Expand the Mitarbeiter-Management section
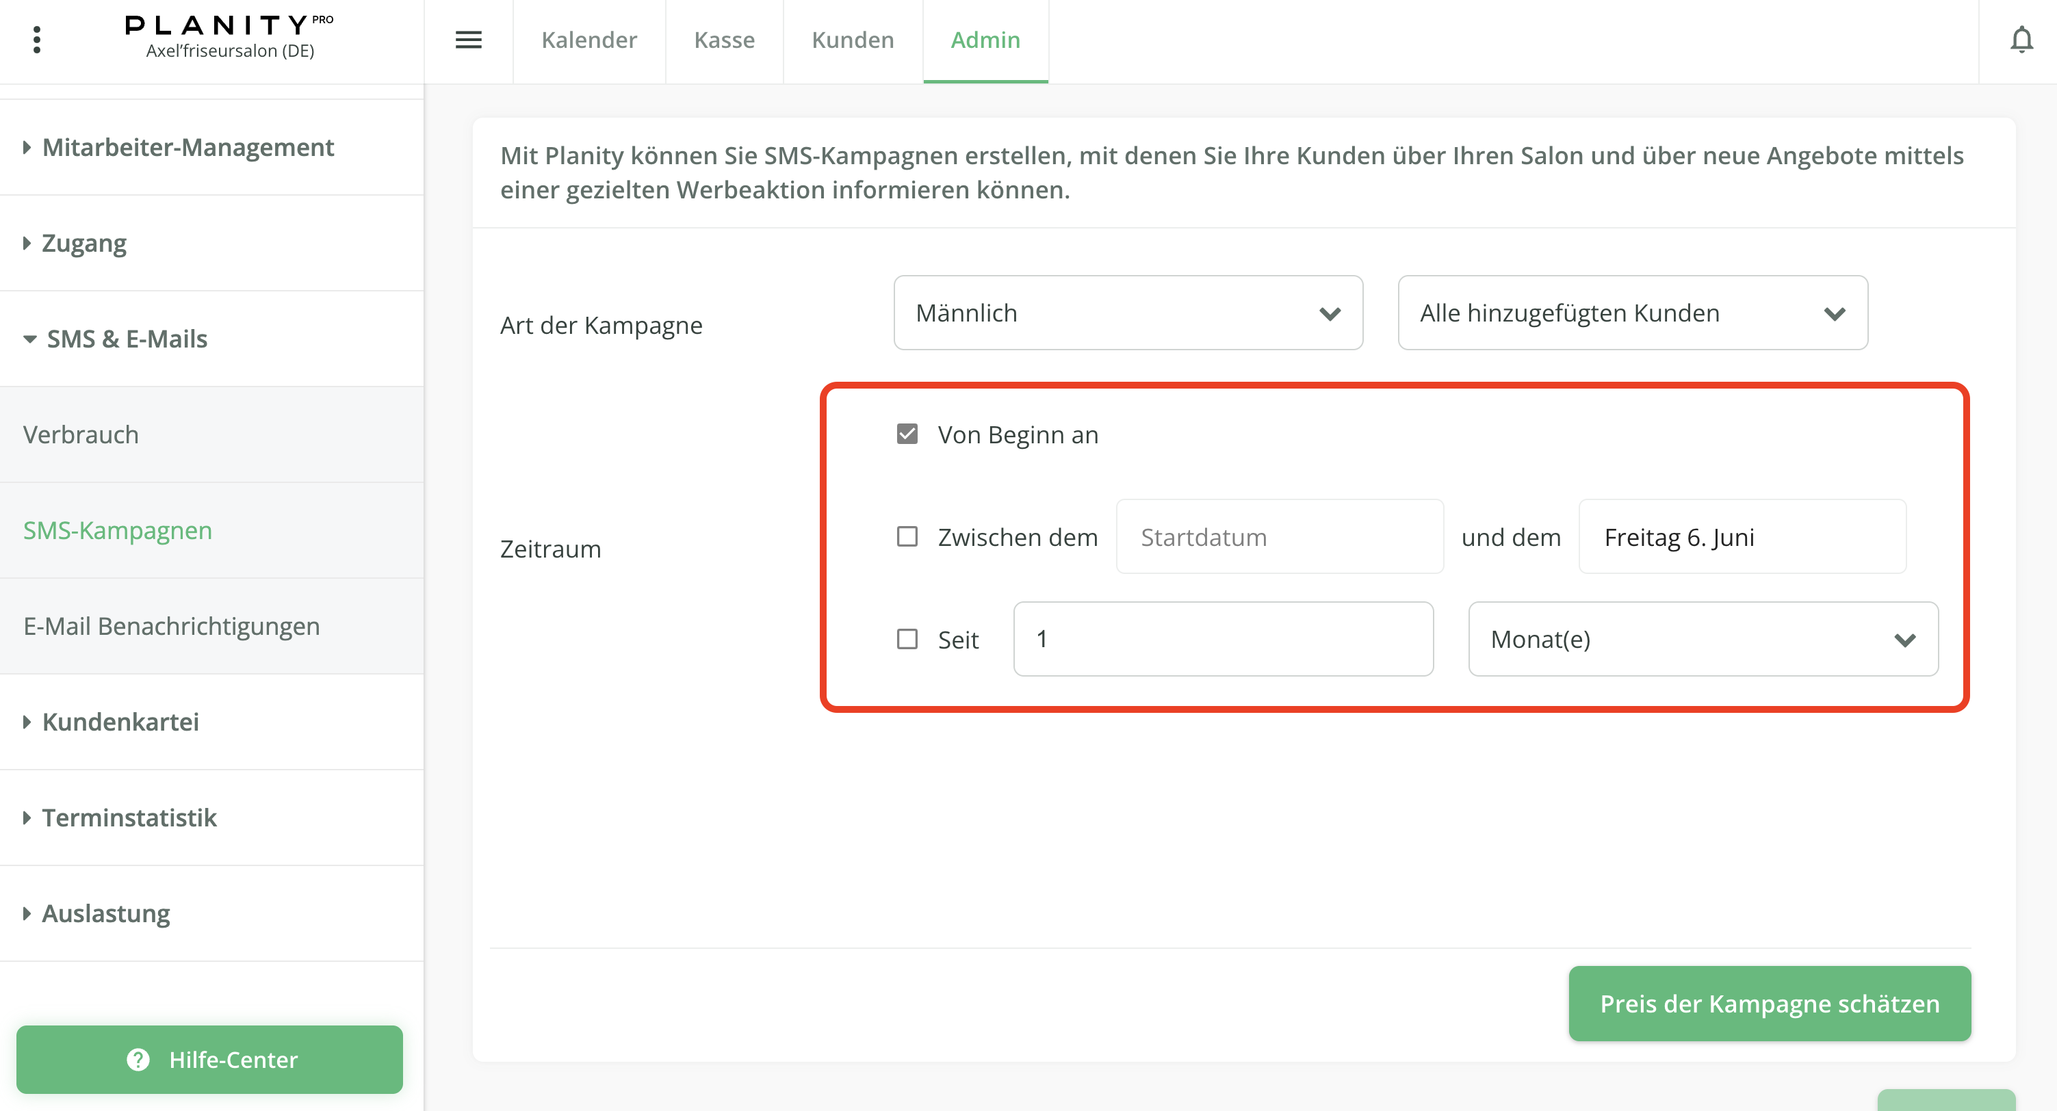The width and height of the screenshot is (2057, 1111). point(187,147)
